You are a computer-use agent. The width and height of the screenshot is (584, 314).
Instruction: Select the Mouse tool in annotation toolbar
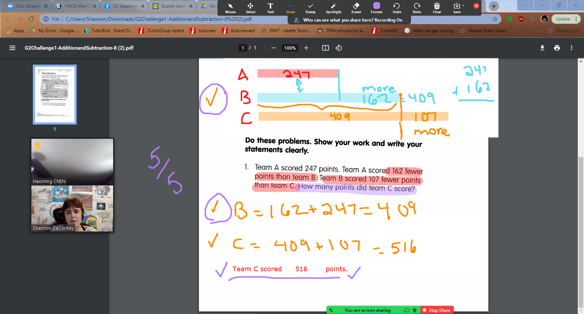pyautogui.click(x=230, y=8)
